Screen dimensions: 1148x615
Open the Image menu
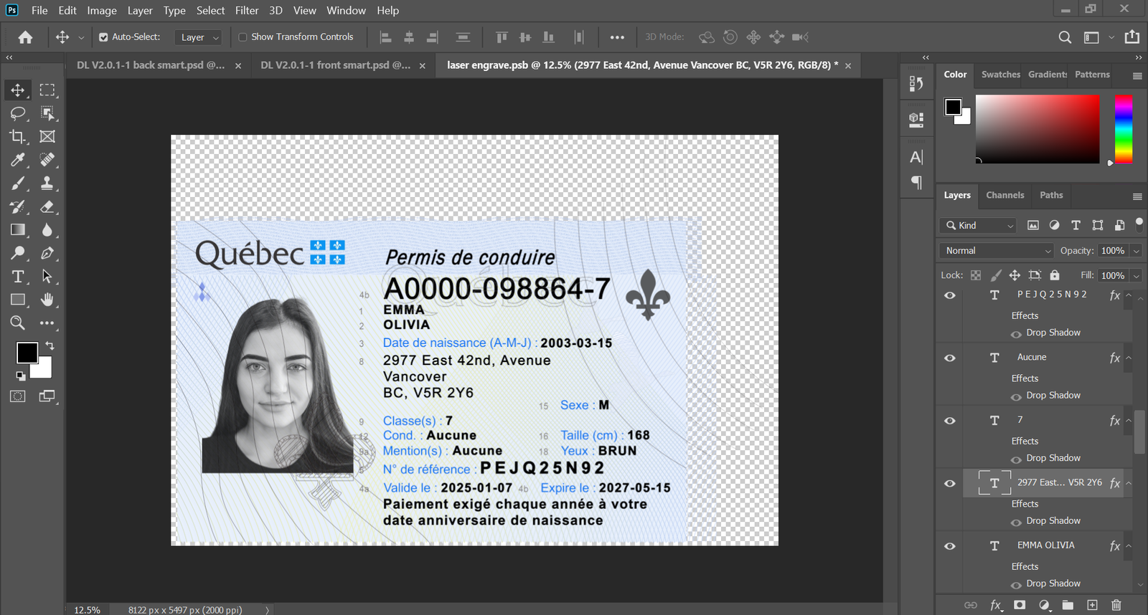click(x=102, y=11)
